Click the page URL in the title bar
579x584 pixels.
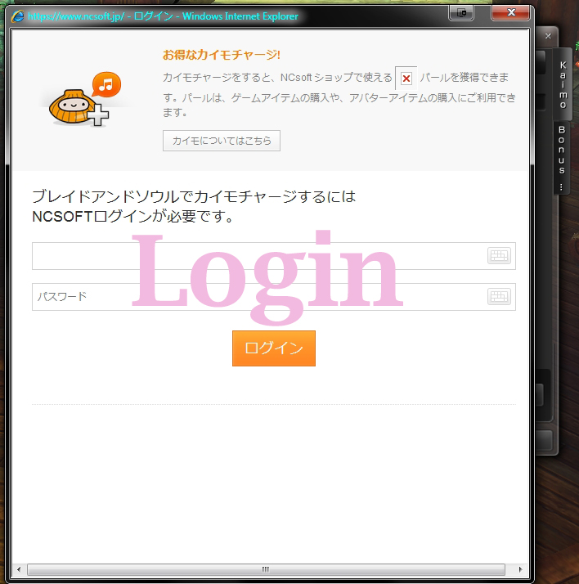[x=76, y=16]
